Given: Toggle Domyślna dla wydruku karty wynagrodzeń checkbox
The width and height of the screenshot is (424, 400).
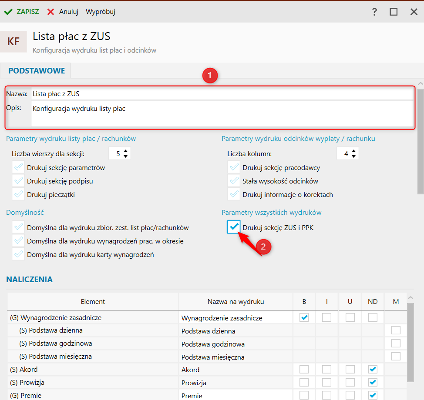Looking at the screenshot, I should coord(18,254).
